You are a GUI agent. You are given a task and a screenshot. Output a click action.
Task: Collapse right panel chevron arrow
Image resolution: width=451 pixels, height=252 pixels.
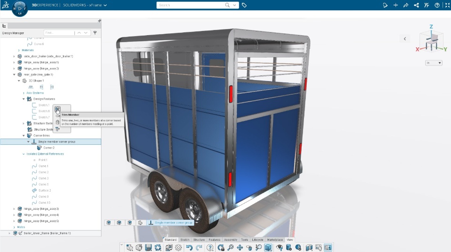click(404, 39)
